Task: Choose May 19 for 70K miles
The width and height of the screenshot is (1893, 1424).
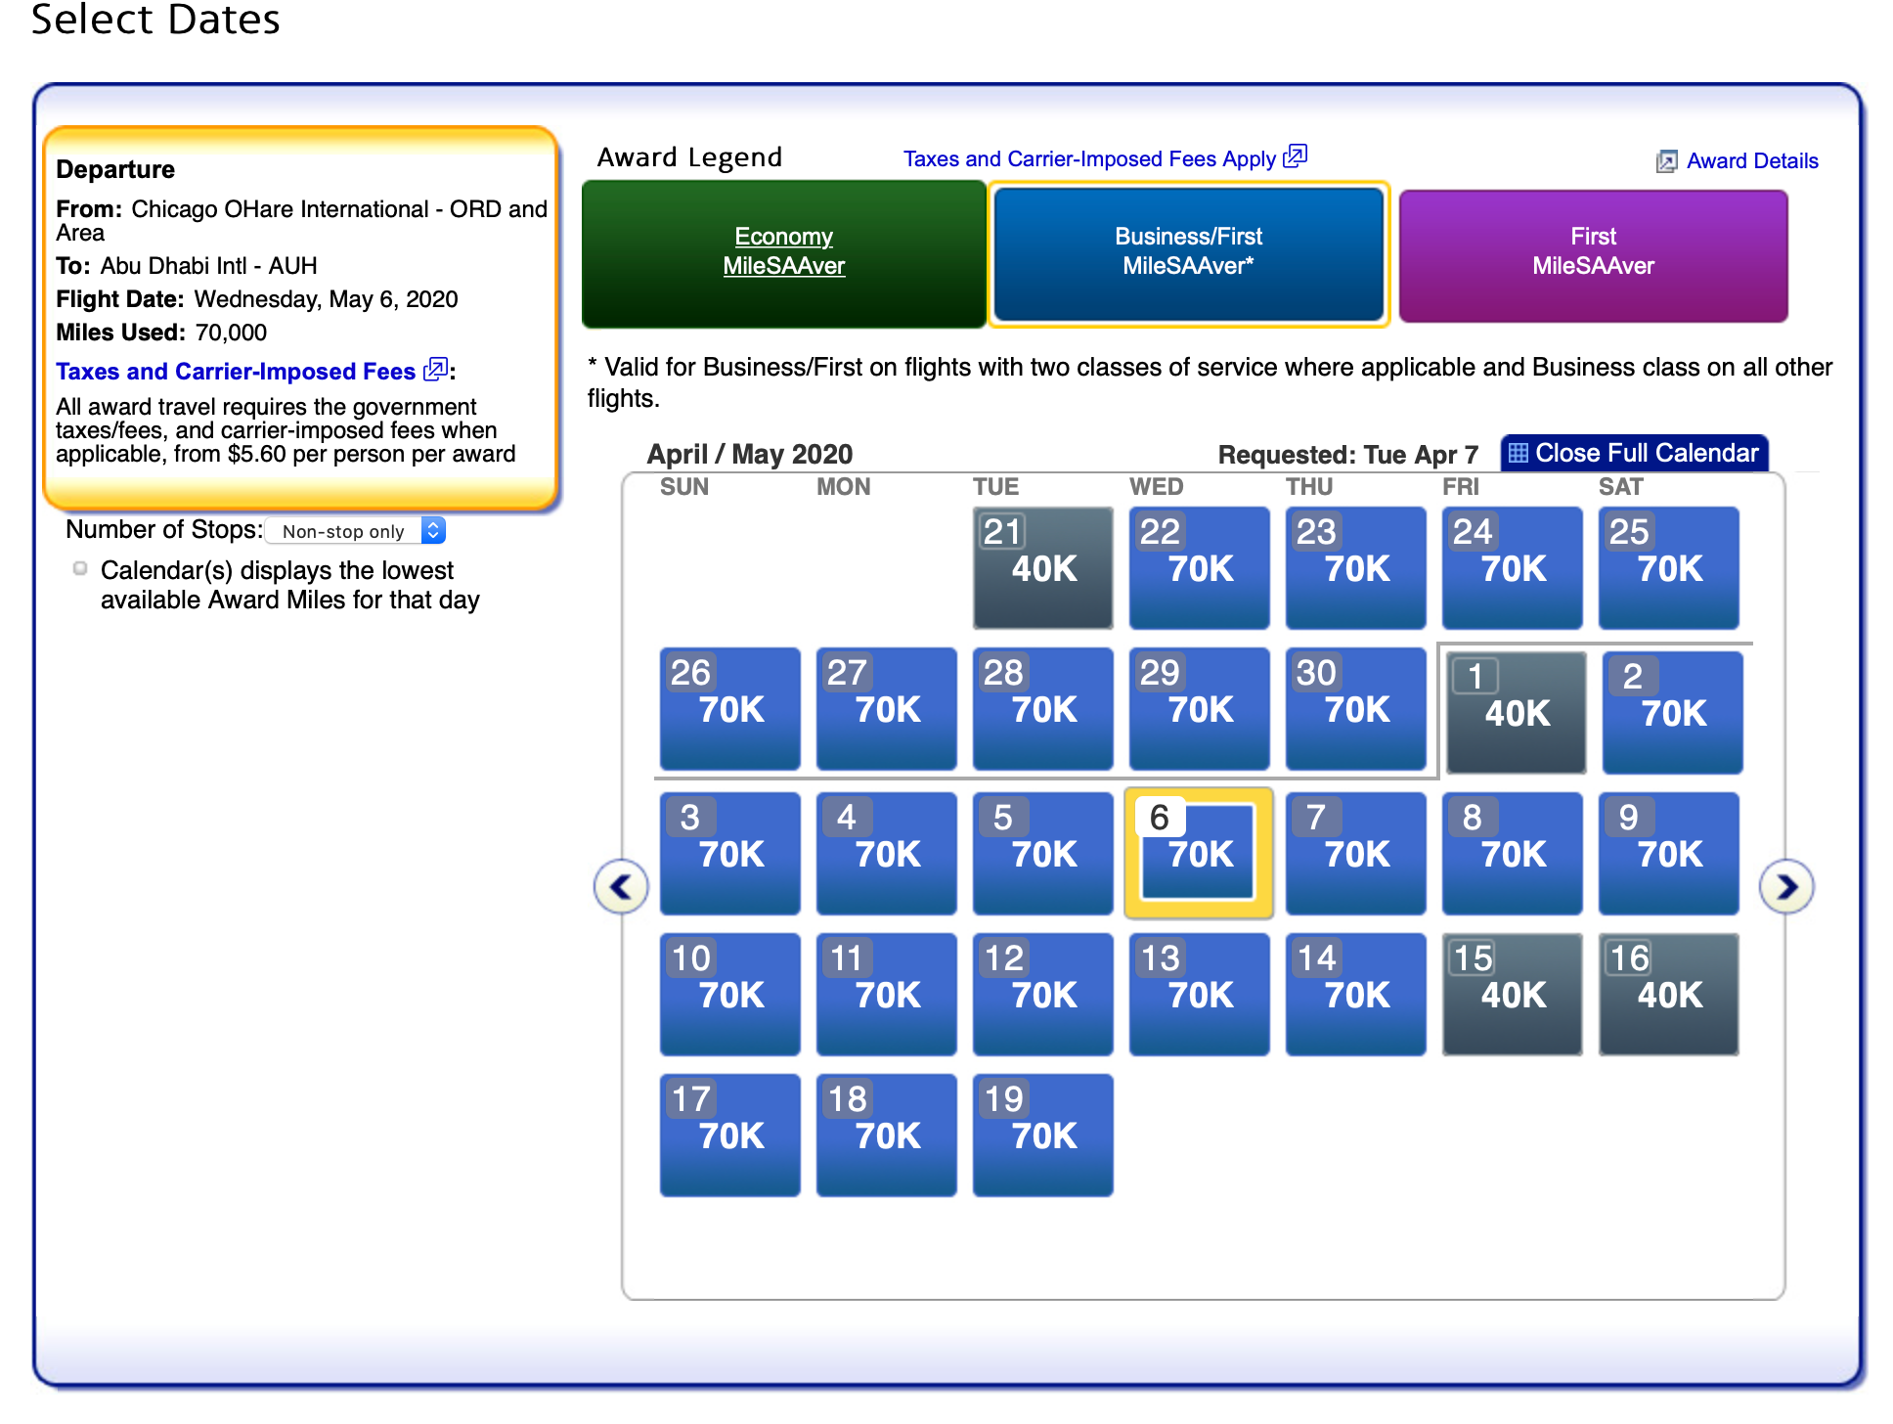Action: pyautogui.click(x=1043, y=1135)
